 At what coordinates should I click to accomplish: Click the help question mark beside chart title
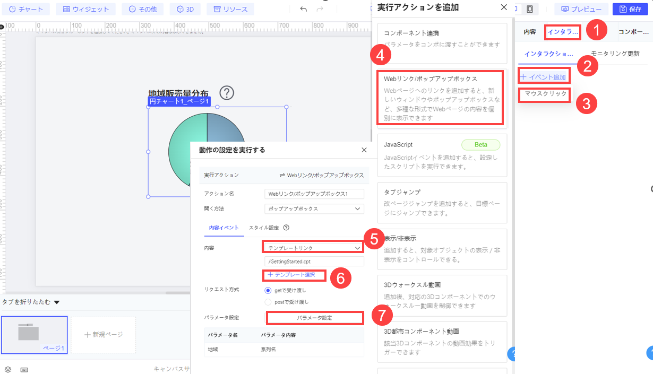tap(227, 93)
